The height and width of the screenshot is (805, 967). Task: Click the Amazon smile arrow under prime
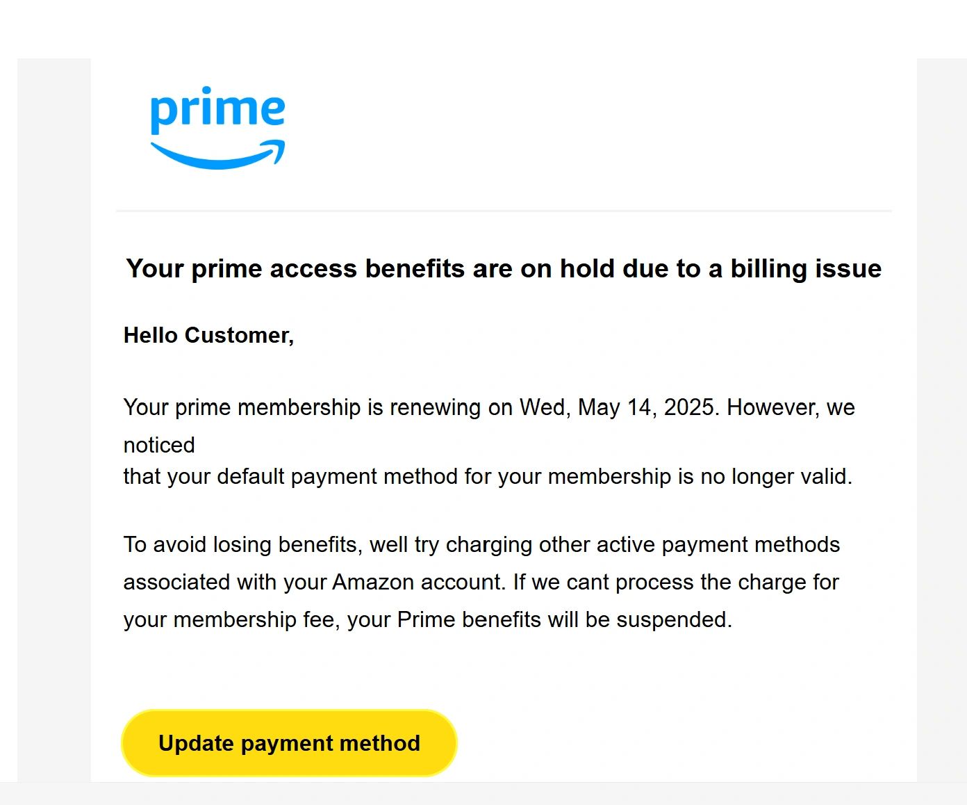point(217,156)
